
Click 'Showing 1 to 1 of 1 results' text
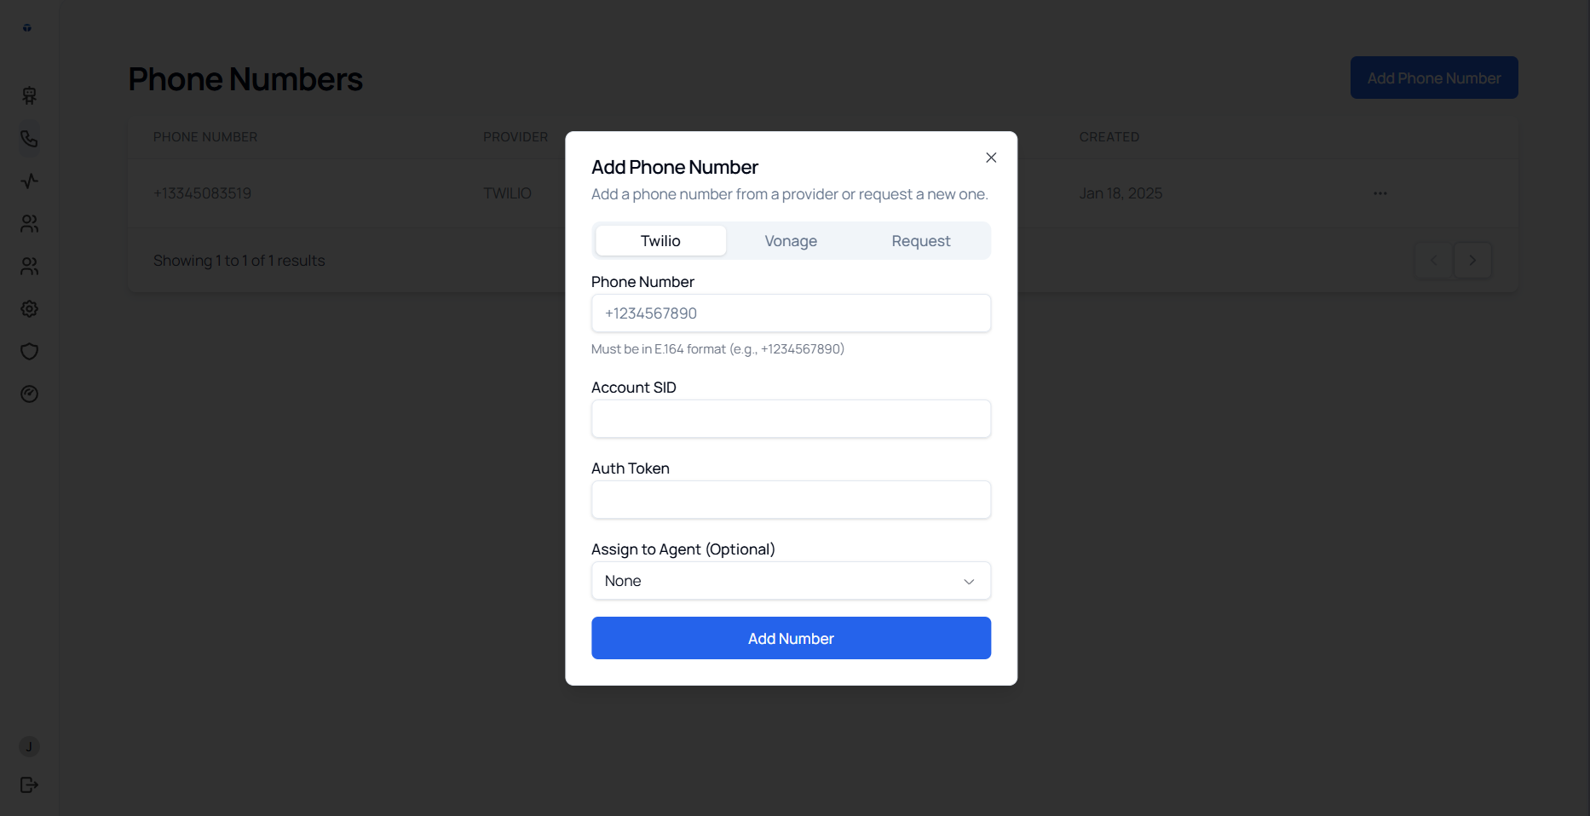coord(239,261)
